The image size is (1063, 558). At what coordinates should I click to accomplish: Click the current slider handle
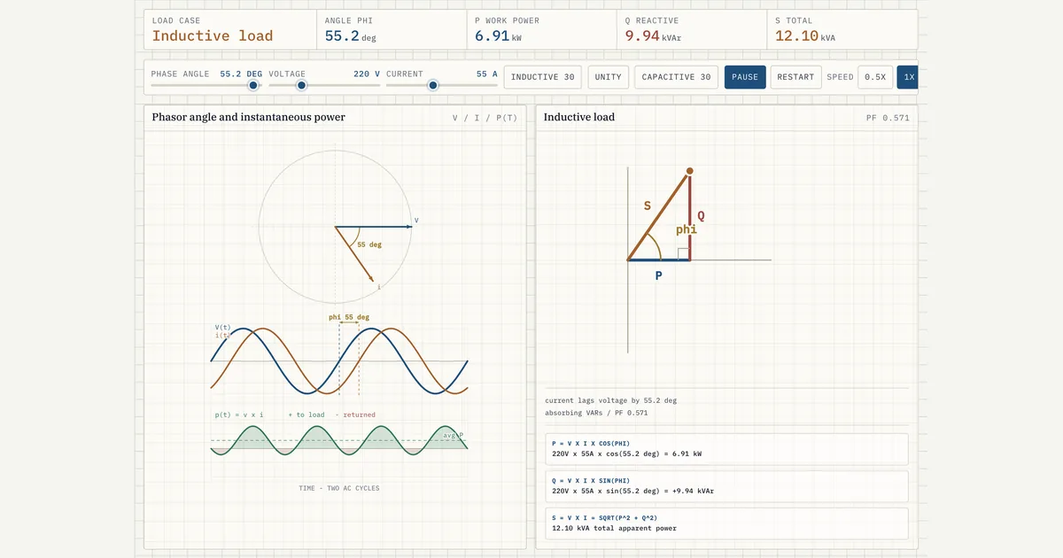click(433, 85)
